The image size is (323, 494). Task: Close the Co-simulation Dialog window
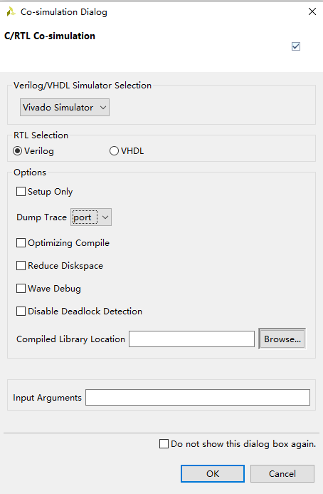pyautogui.click(x=312, y=11)
